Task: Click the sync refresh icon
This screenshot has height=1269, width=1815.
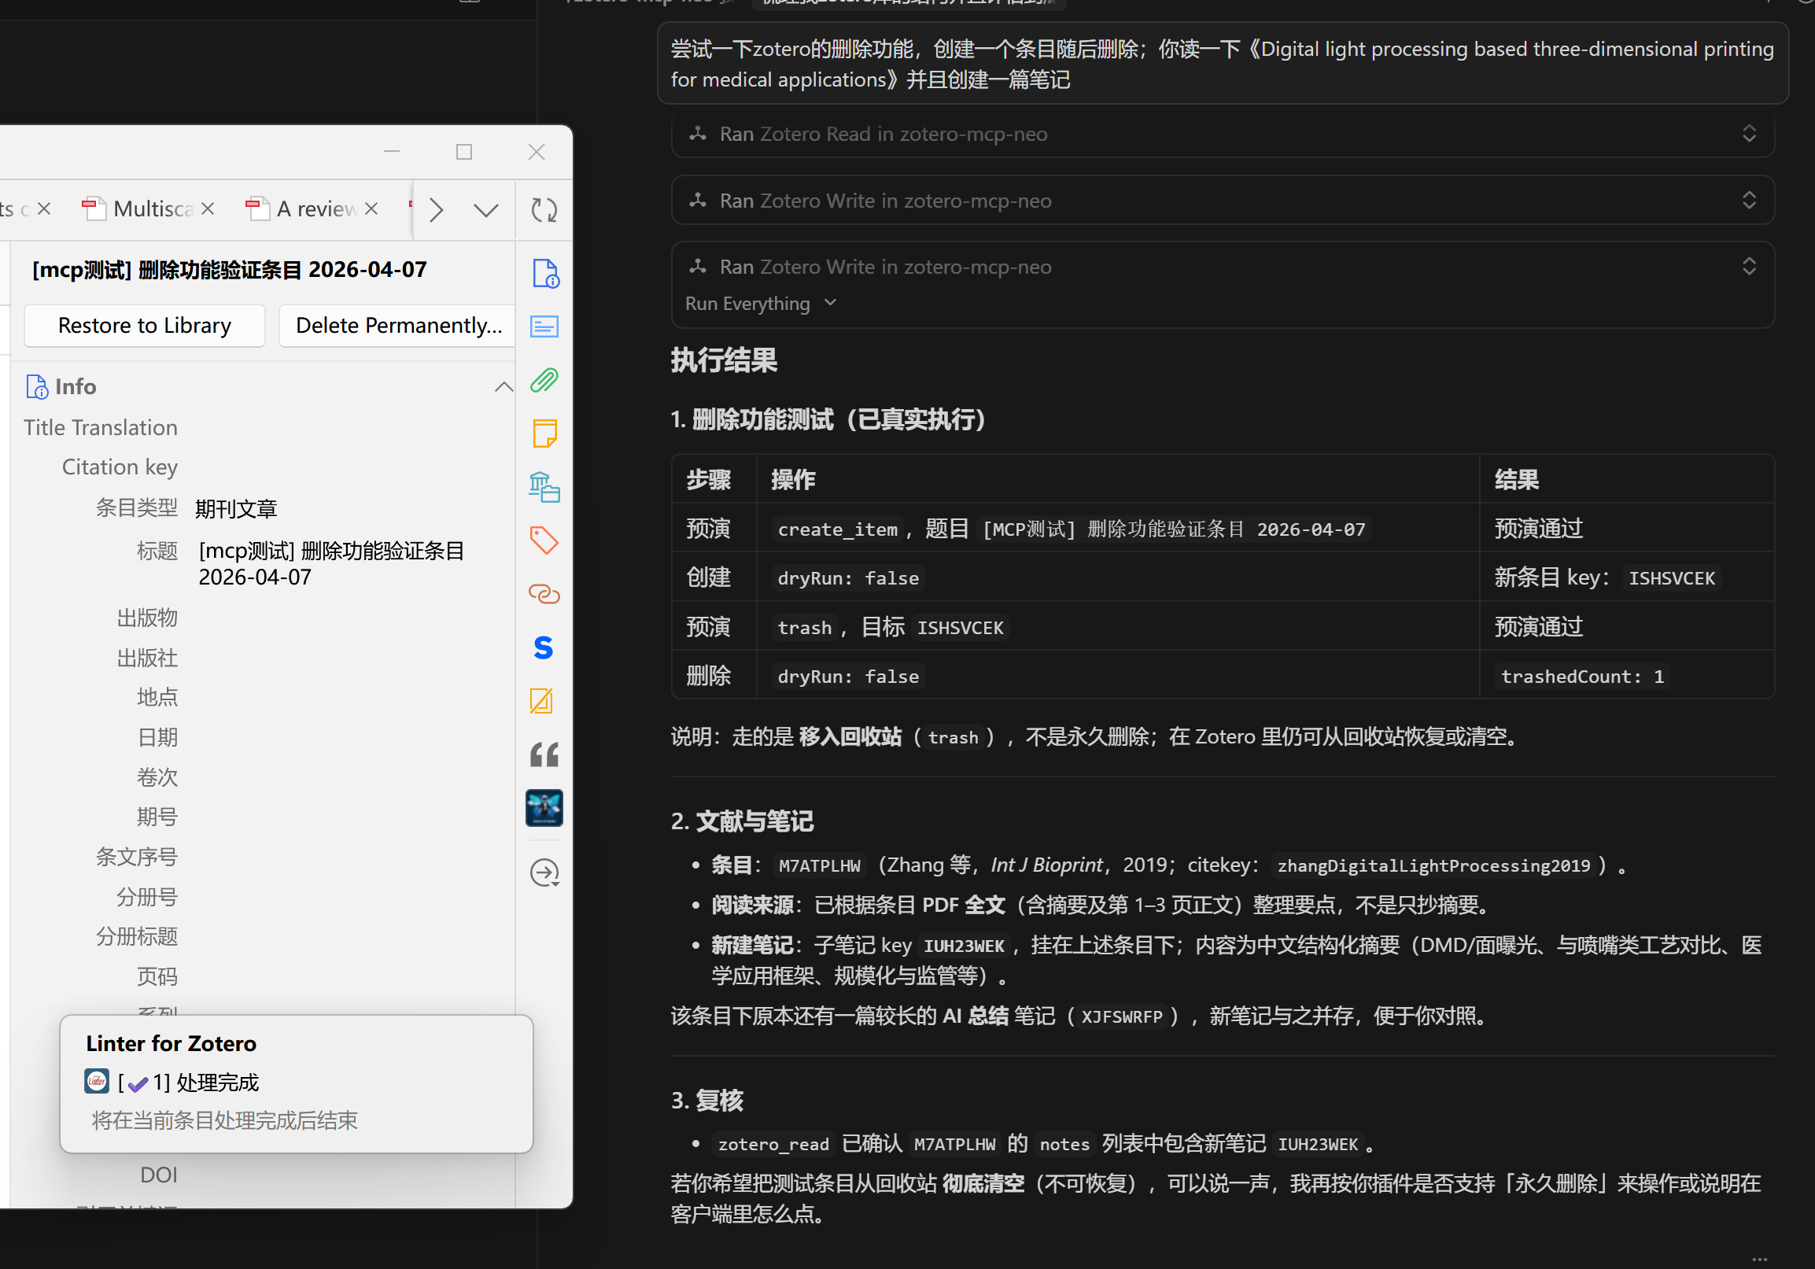Action: [x=544, y=209]
